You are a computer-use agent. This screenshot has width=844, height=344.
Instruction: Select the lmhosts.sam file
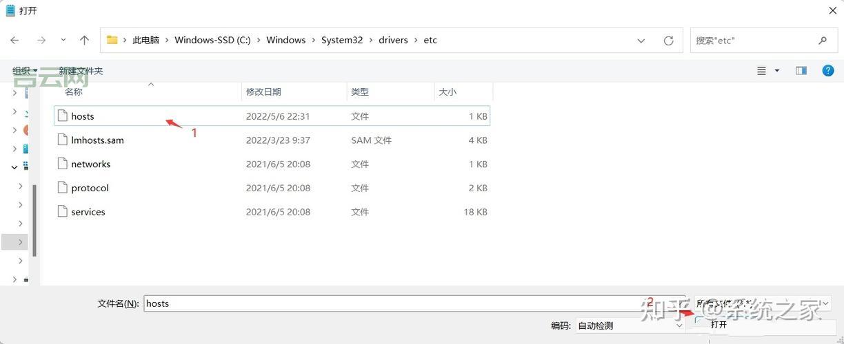pos(97,140)
